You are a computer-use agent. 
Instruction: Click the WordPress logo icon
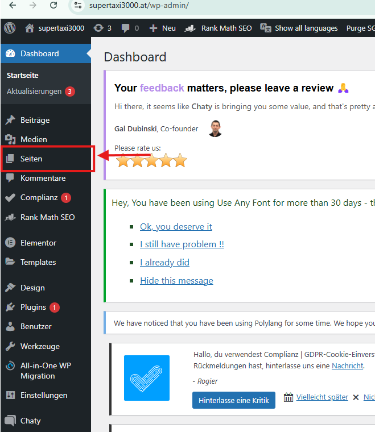10,28
